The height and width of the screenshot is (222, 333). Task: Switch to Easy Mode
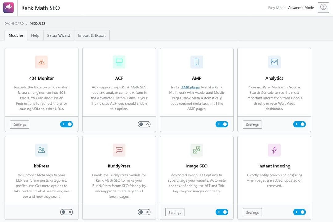click(x=277, y=8)
